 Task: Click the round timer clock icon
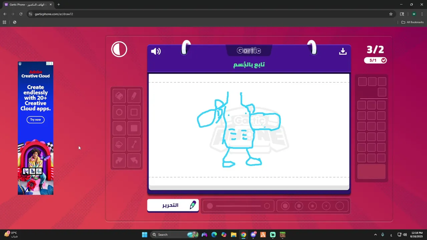tap(119, 50)
